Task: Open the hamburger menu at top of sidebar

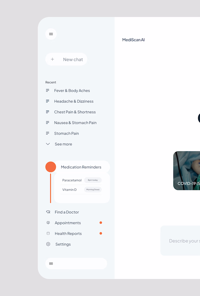Action: [x=51, y=34]
